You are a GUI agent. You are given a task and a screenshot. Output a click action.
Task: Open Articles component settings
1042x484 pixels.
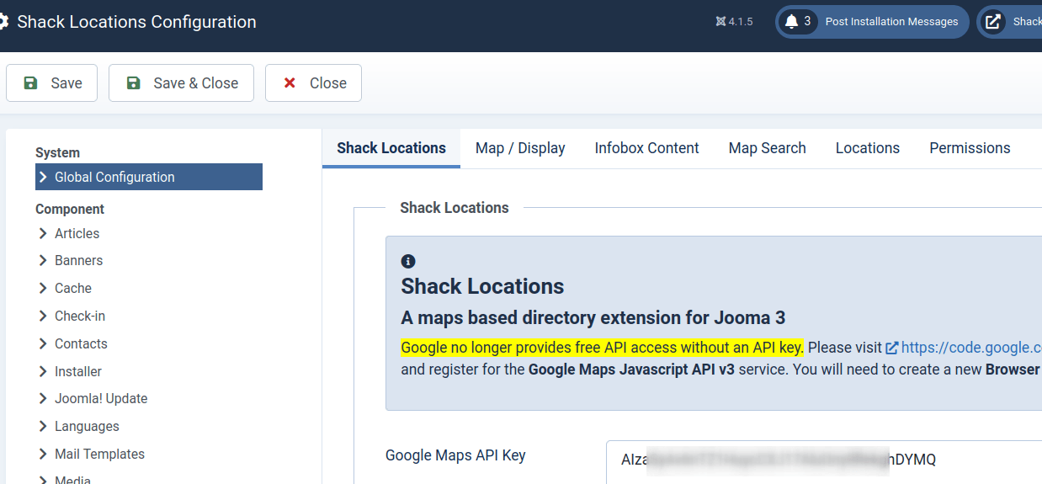(77, 233)
